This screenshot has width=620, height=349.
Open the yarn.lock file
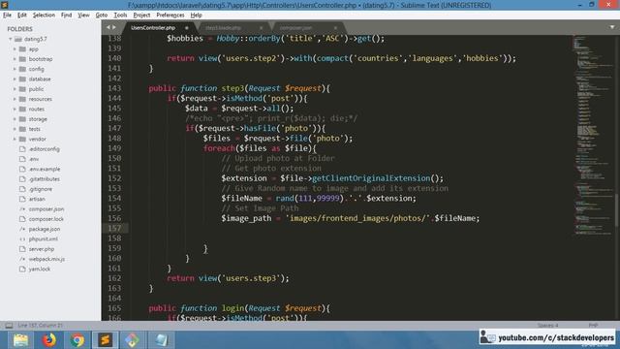coord(39,270)
